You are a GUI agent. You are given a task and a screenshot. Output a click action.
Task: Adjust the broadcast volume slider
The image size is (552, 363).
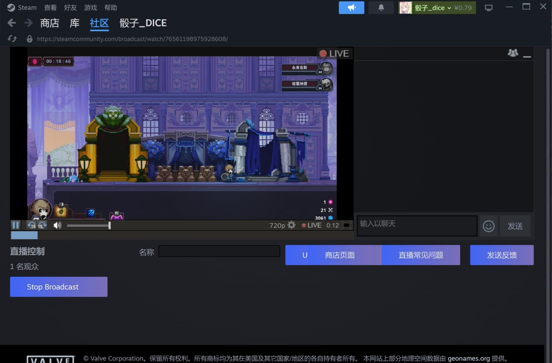pyautogui.click(x=88, y=225)
